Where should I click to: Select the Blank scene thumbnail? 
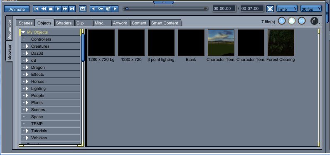191,43
